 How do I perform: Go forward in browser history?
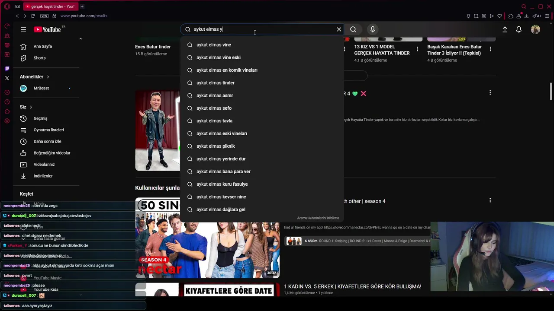[x=25, y=16]
